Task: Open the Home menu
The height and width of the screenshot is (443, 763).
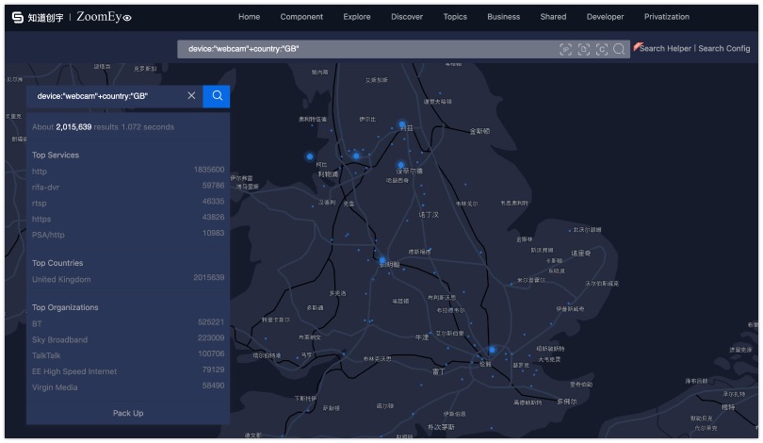Action: pos(249,17)
